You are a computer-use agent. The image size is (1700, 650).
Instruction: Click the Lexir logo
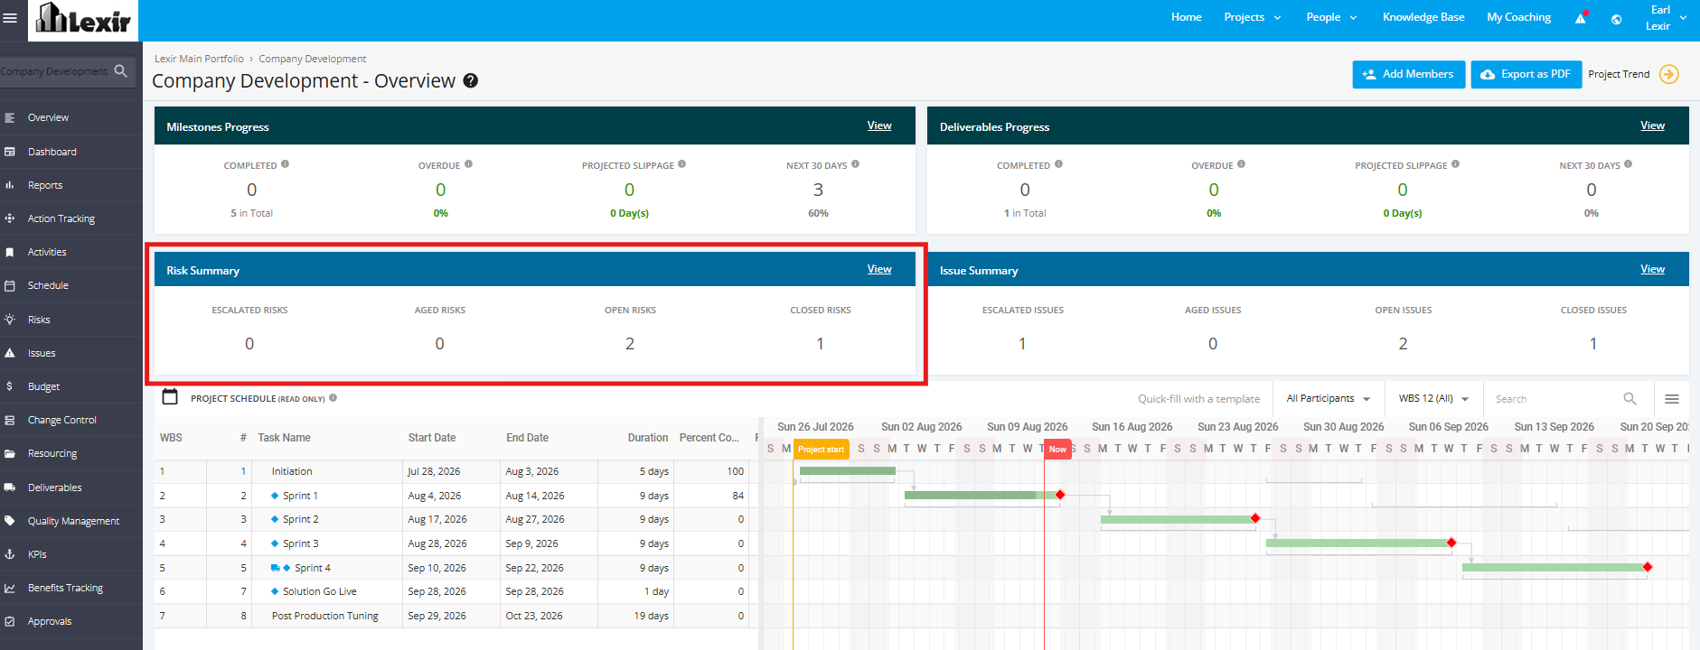tap(83, 19)
